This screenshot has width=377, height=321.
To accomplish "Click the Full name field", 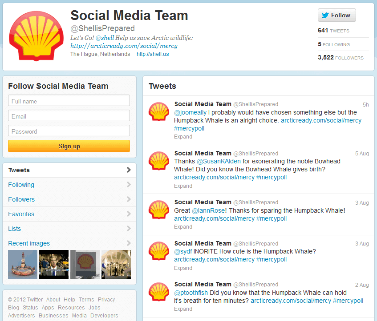I will [69, 100].
